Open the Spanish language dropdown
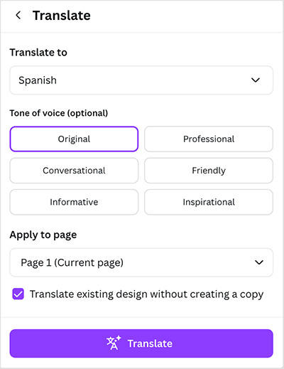The height and width of the screenshot is (369, 284). (x=141, y=80)
